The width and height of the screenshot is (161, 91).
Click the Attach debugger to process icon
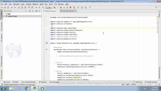click(x=67, y=8)
